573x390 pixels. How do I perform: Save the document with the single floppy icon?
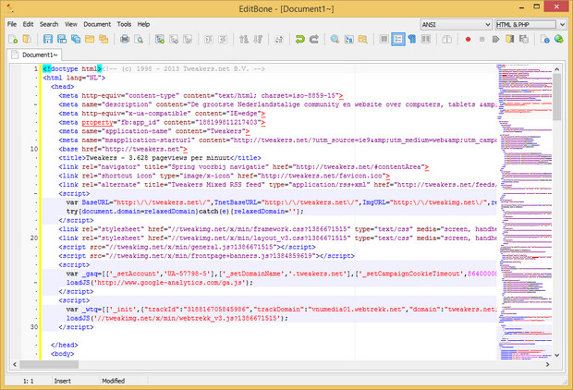(x=48, y=39)
